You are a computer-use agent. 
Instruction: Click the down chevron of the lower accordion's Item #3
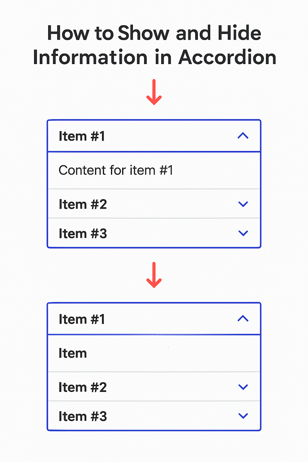(243, 416)
